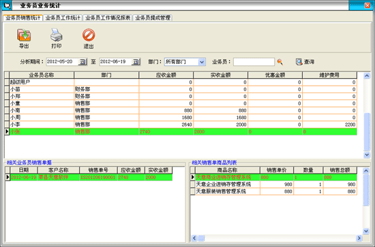Open the 业务员提成管理 tab
The height and width of the screenshot is (247, 375).
(153, 18)
